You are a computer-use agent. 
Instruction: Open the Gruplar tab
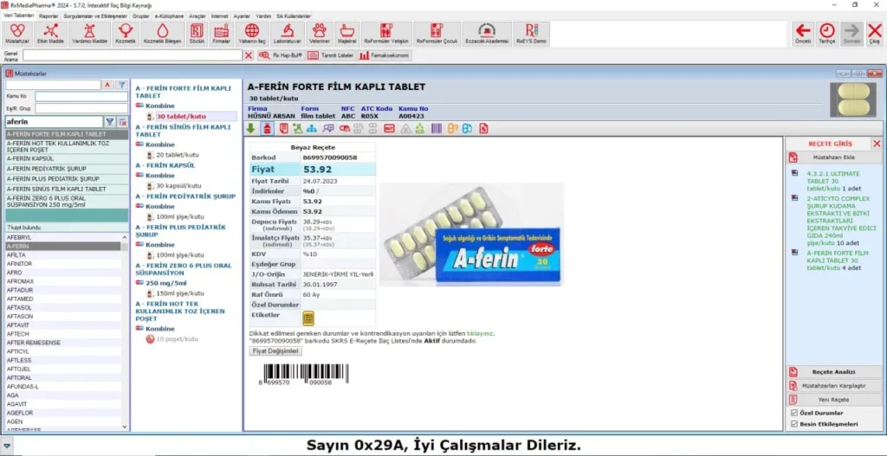[141, 16]
